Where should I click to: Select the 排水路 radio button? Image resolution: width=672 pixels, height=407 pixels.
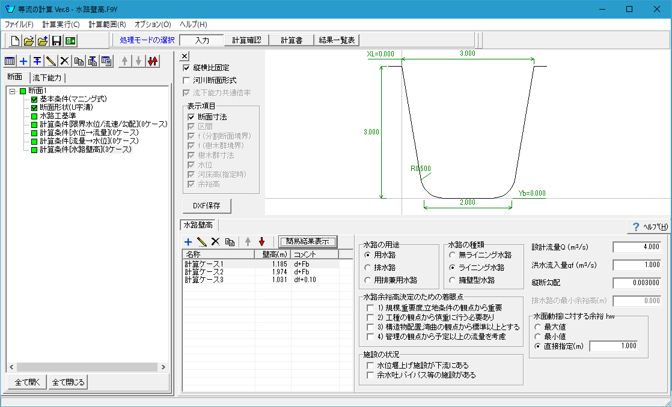click(x=368, y=267)
